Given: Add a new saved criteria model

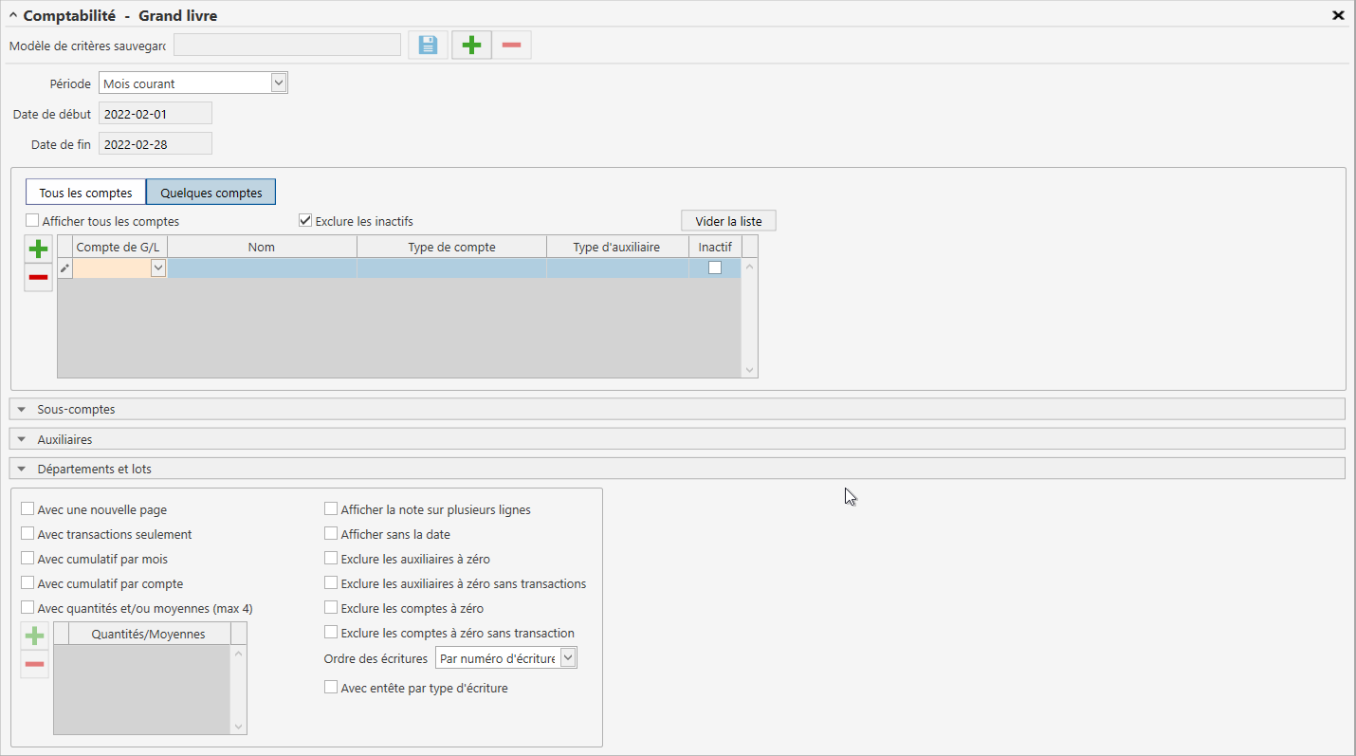Looking at the screenshot, I should tap(471, 45).
